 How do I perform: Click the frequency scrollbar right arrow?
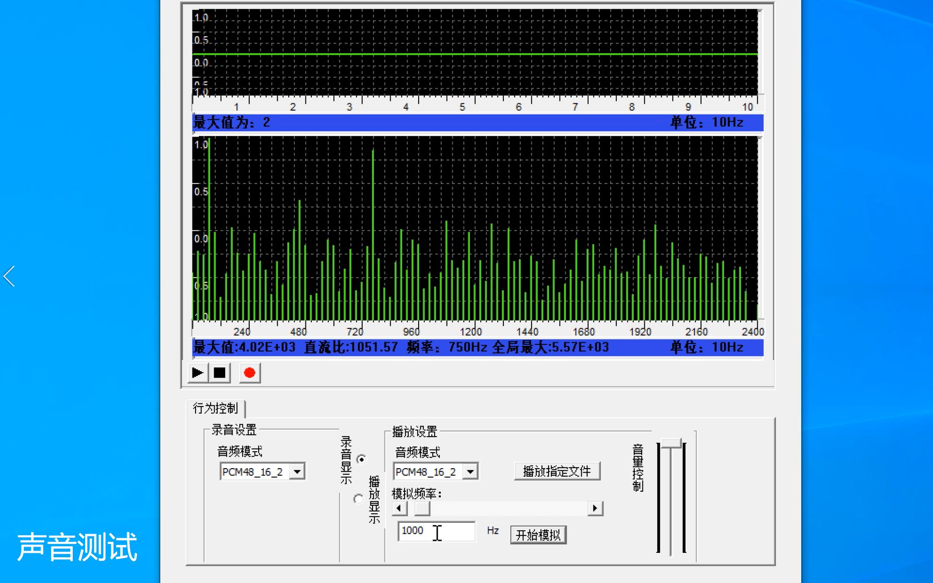tap(595, 508)
